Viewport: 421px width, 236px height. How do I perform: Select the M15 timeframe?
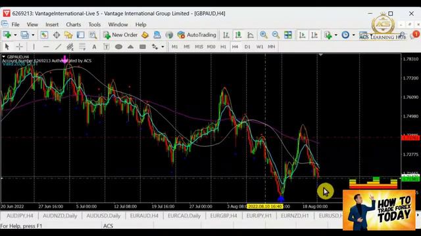pyautogui.click(x=199, y=47)
